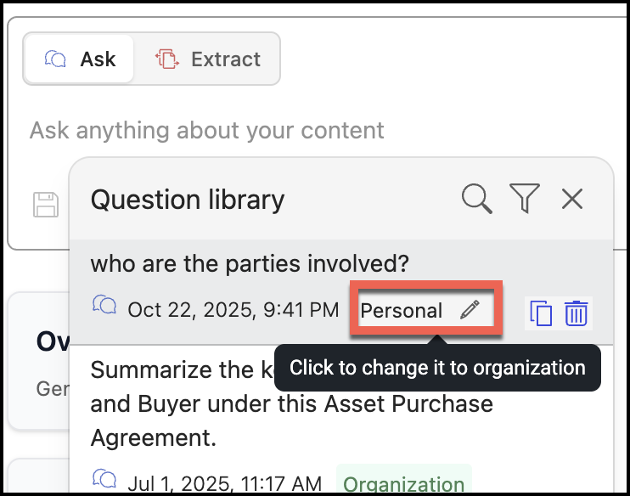The width and height of the screenshot is (630, 496).
Task: Focus the 'Ask anything about your content' field
Action: (206, 130)
